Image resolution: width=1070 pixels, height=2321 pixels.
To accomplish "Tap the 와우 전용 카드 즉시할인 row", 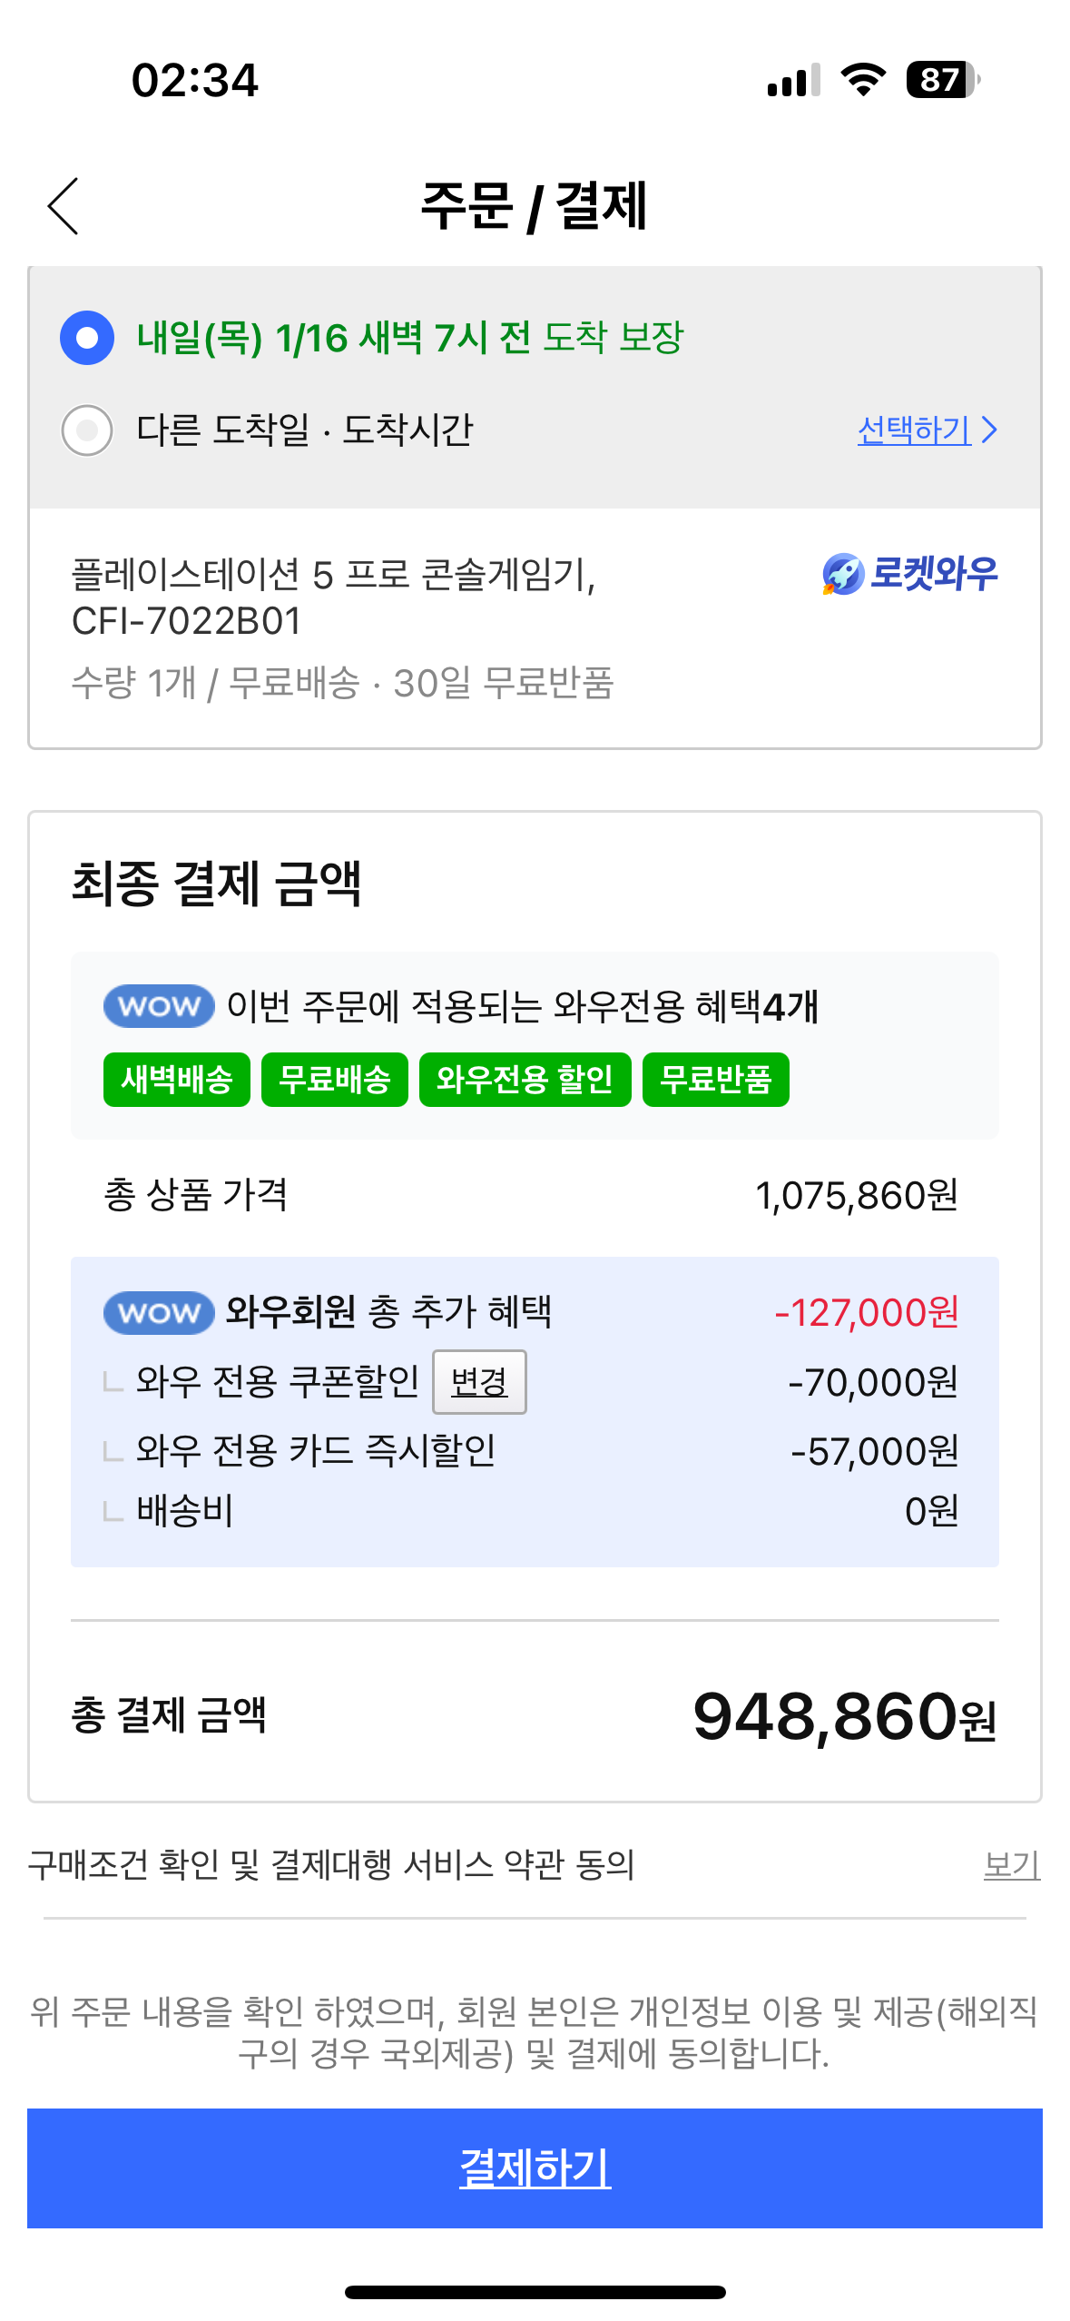I will [x=316, y=1450].
